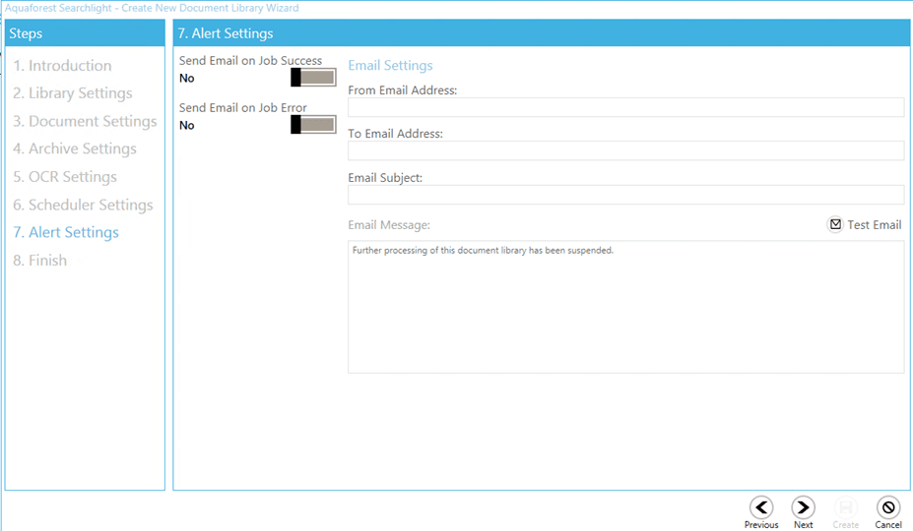Toggle Send Email on Job Success switch
Image resolution: width=913 pixels, height=531 pixels.
[x=313, y=78]
